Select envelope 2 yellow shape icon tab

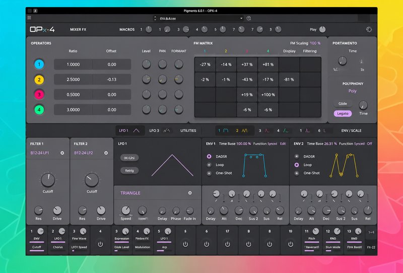[x=245, y=130]
